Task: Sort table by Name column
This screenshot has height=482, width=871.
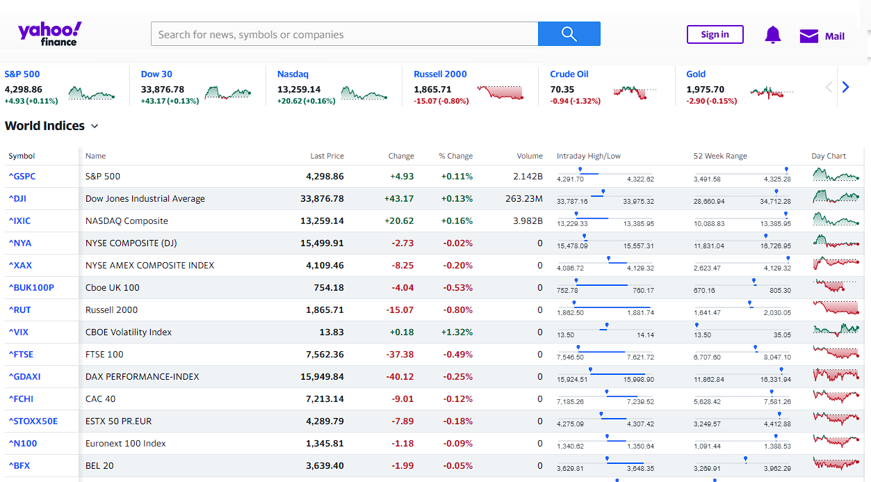Action: tap(96, 156)
